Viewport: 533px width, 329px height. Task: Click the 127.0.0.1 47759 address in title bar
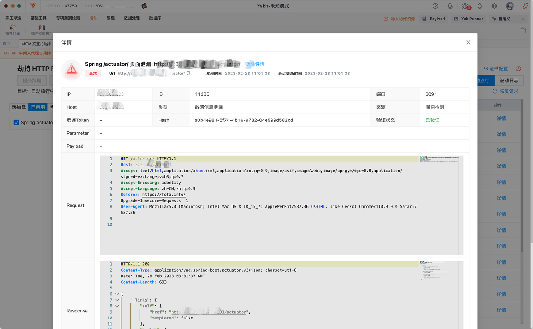tap(61, 6)
